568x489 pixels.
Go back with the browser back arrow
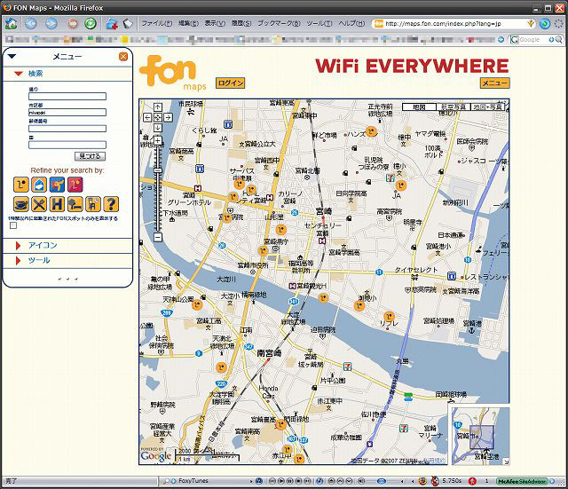[31, 24]
